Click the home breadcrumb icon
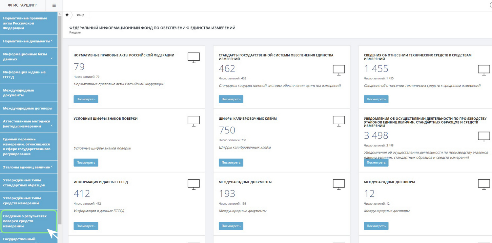The width and height of the screenshot is (492, 243). tap(67, 15)
